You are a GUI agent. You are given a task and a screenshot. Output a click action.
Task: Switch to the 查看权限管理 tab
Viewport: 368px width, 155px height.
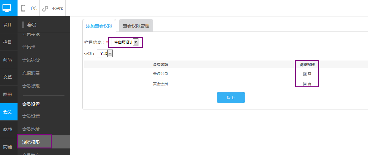coord(136,26)
